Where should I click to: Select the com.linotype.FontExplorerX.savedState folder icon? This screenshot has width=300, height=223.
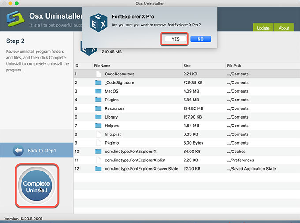tap(98, 168)
